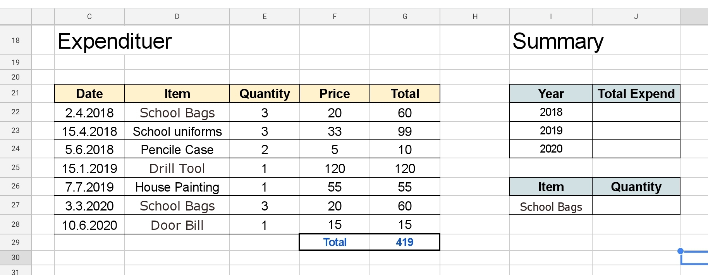Click row 29 header

[x=15, y=243]
